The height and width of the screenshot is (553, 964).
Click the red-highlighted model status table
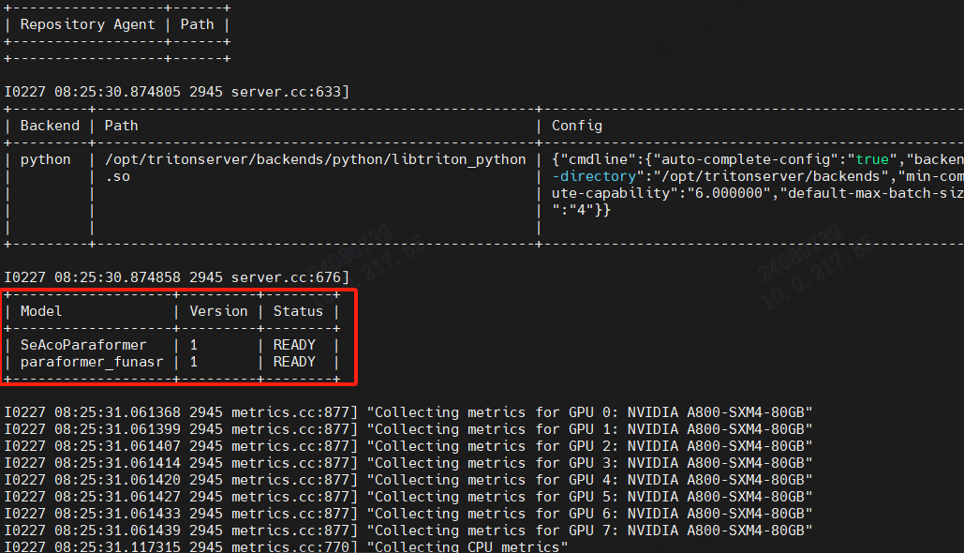point(179,336)
